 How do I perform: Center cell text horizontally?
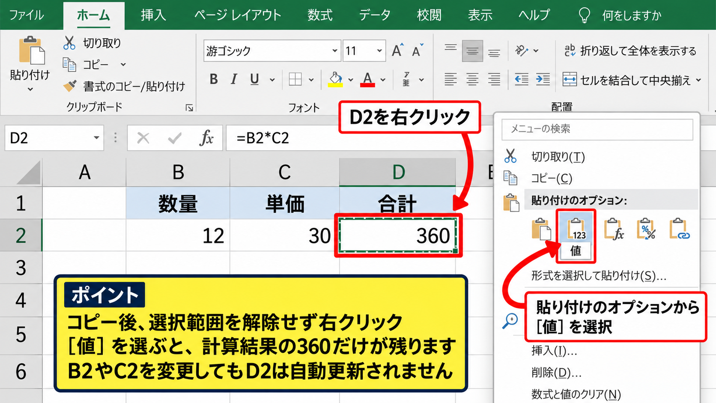(x=472, y=79)
